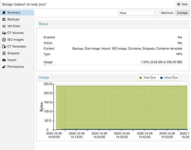Click the VM Disks drive icon
Viewport: 191px width, 150px height.
(4, 26)
